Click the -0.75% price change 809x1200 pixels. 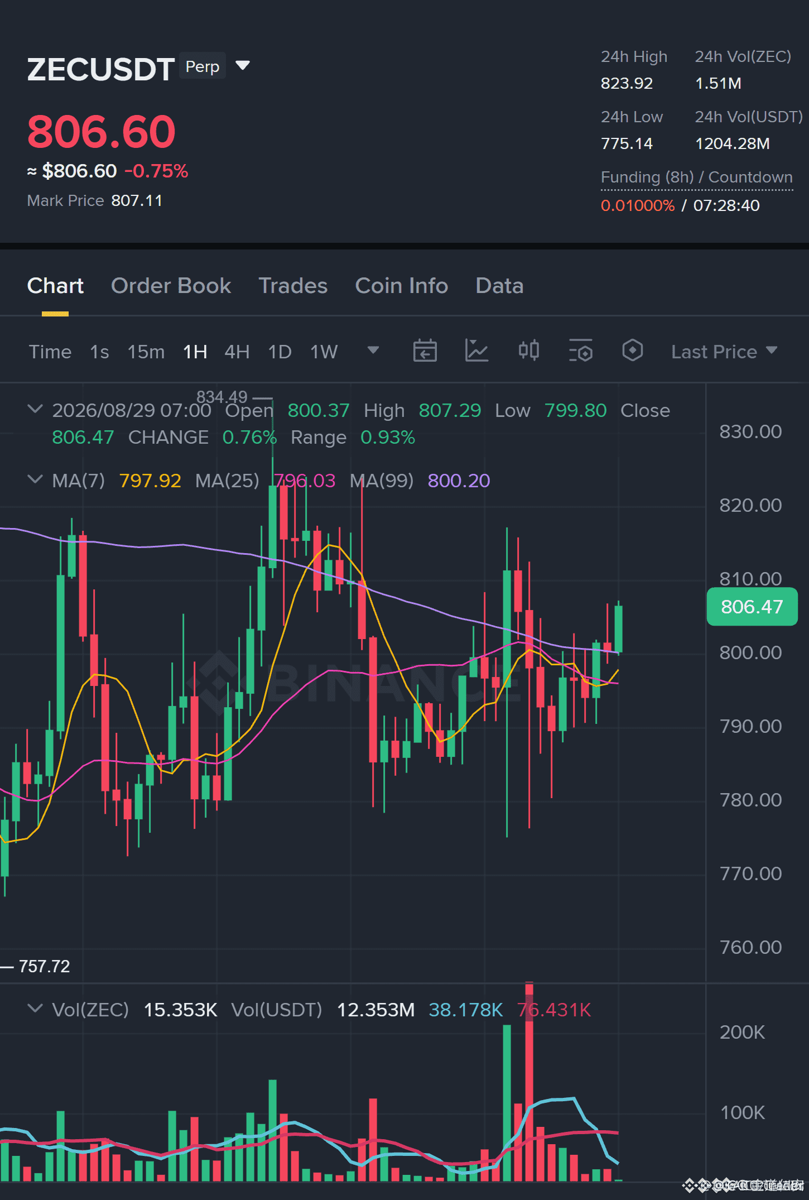point(156,171)
